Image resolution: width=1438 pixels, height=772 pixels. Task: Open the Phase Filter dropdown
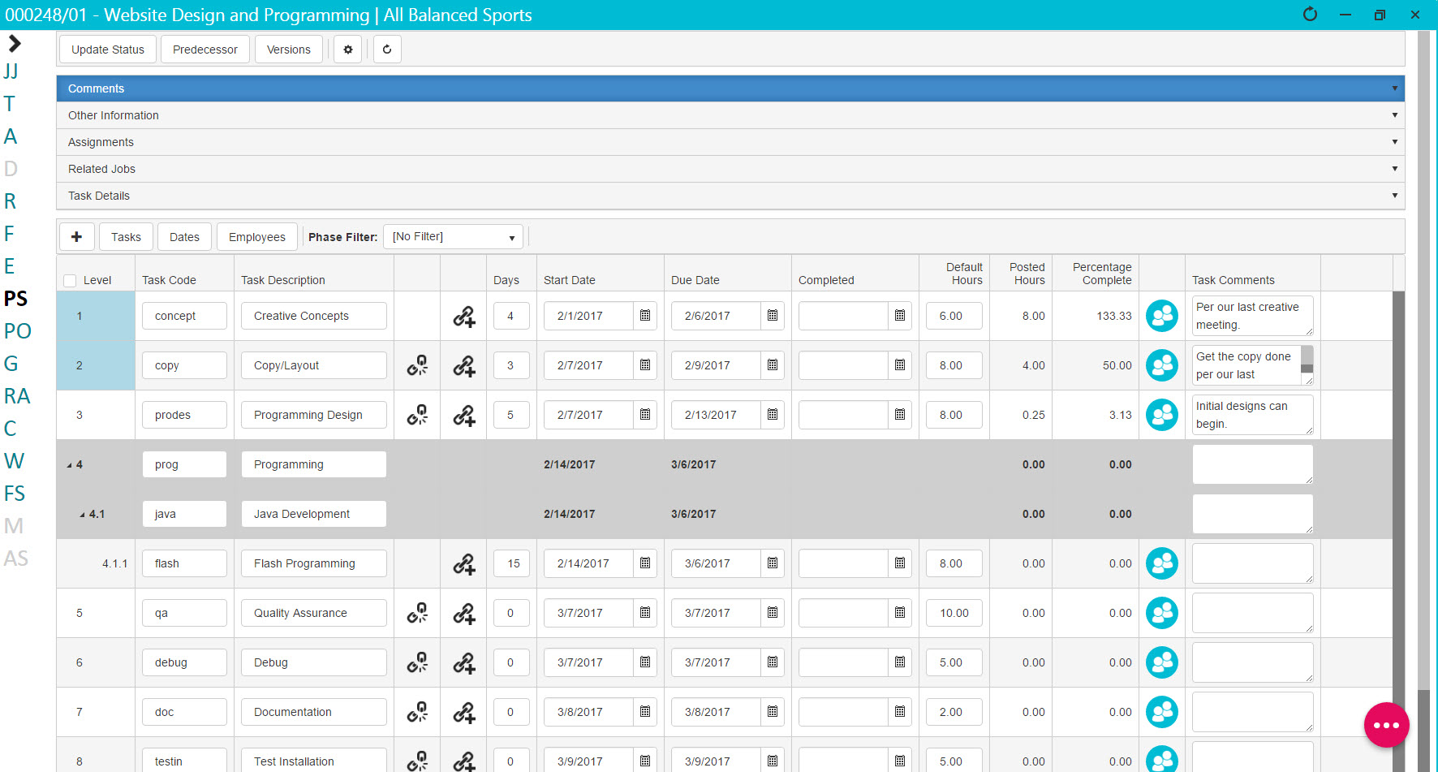(453, 237)
